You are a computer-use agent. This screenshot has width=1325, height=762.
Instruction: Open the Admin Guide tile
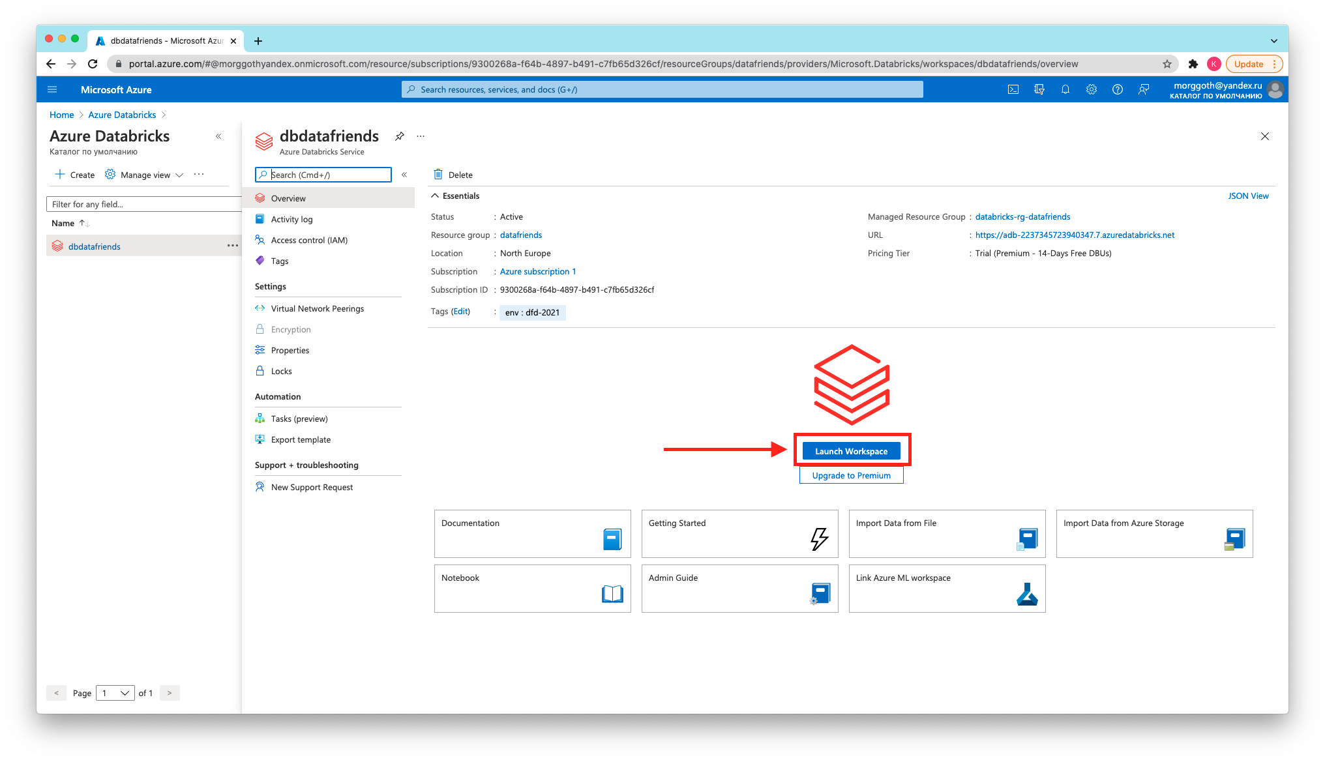tap(739, 589)
